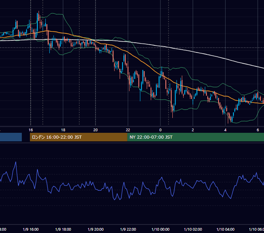The height and width of the screenshot is (233, 264).
Task: Click the upper axis hour label 16
Action: click(31, 130)
